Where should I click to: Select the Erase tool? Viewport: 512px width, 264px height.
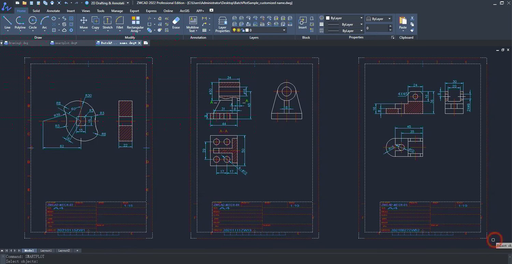click(176, 23)
